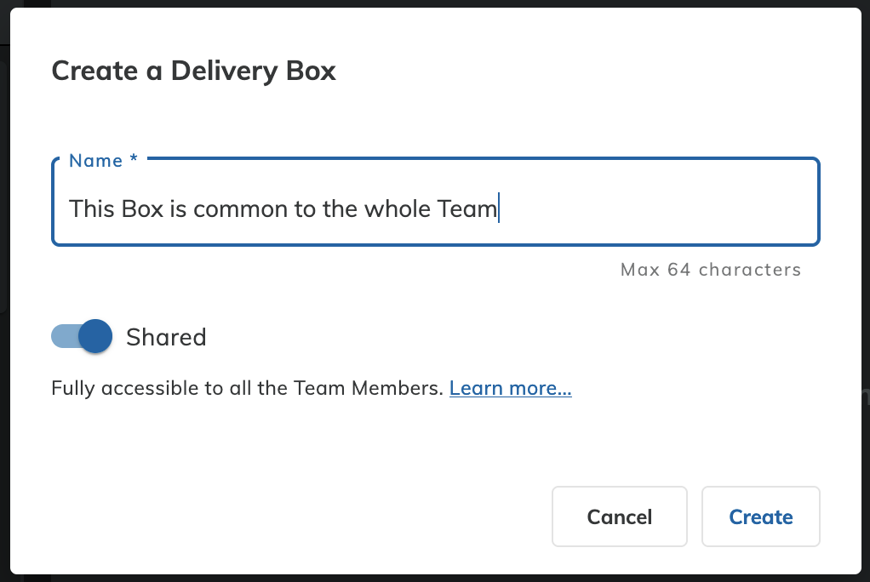Click the Shared label text
870x582 pixels.
(x=166, y=337)
